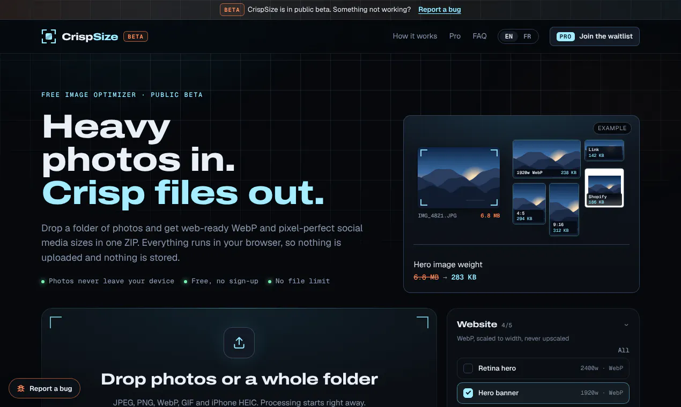Click the '4/5' preset count
Viewport: 681px width, 407px height.
[507, 325]
